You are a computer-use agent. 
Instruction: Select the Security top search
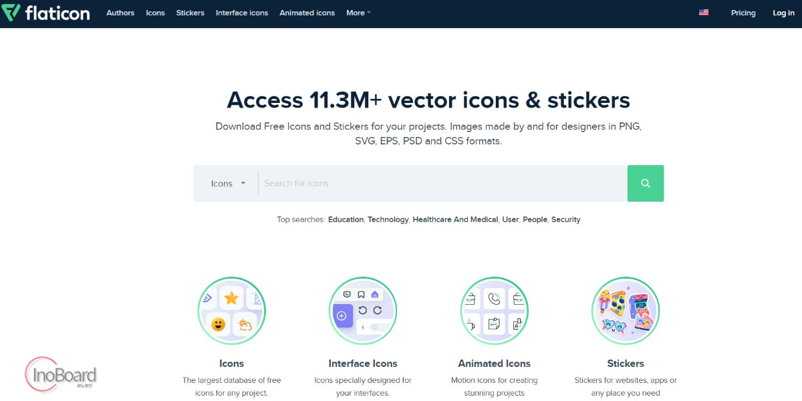[566, 219]
